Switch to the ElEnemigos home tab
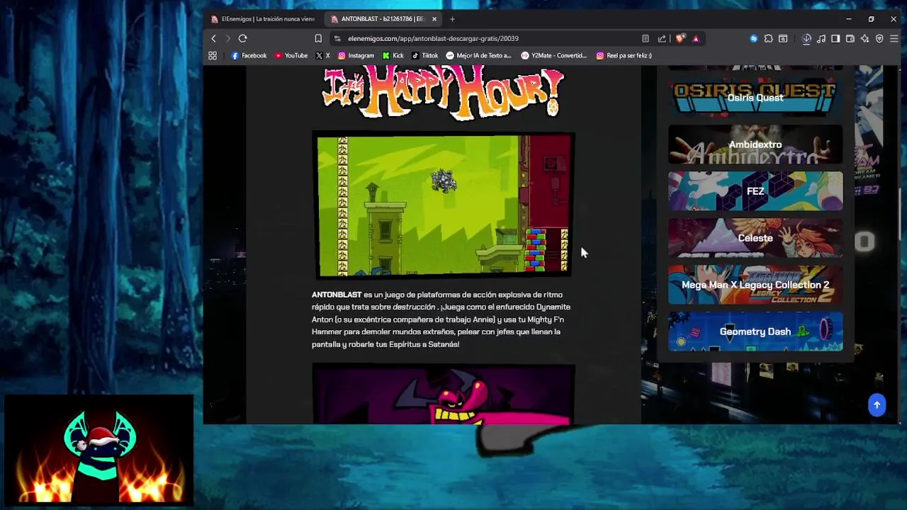The image size is (907, 510). coord(263,19)
